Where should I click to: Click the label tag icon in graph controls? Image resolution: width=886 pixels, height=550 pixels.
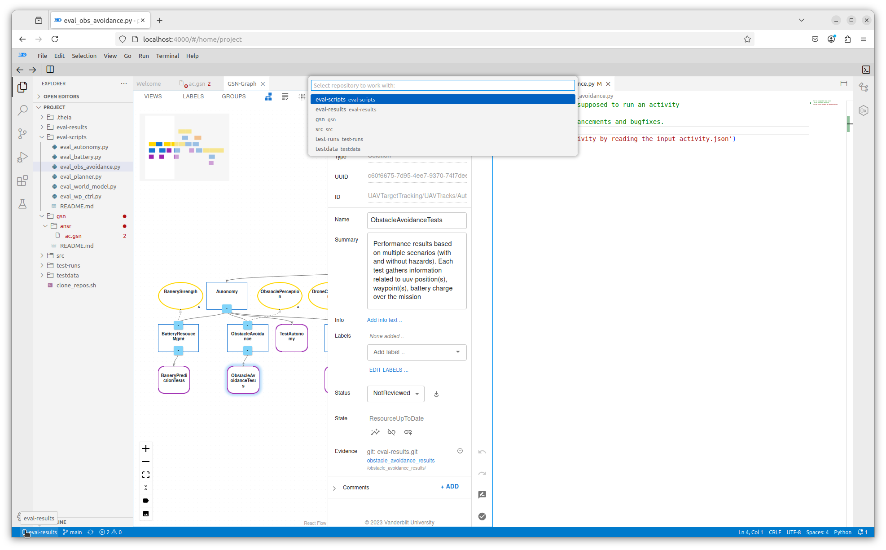coord(146,501)
